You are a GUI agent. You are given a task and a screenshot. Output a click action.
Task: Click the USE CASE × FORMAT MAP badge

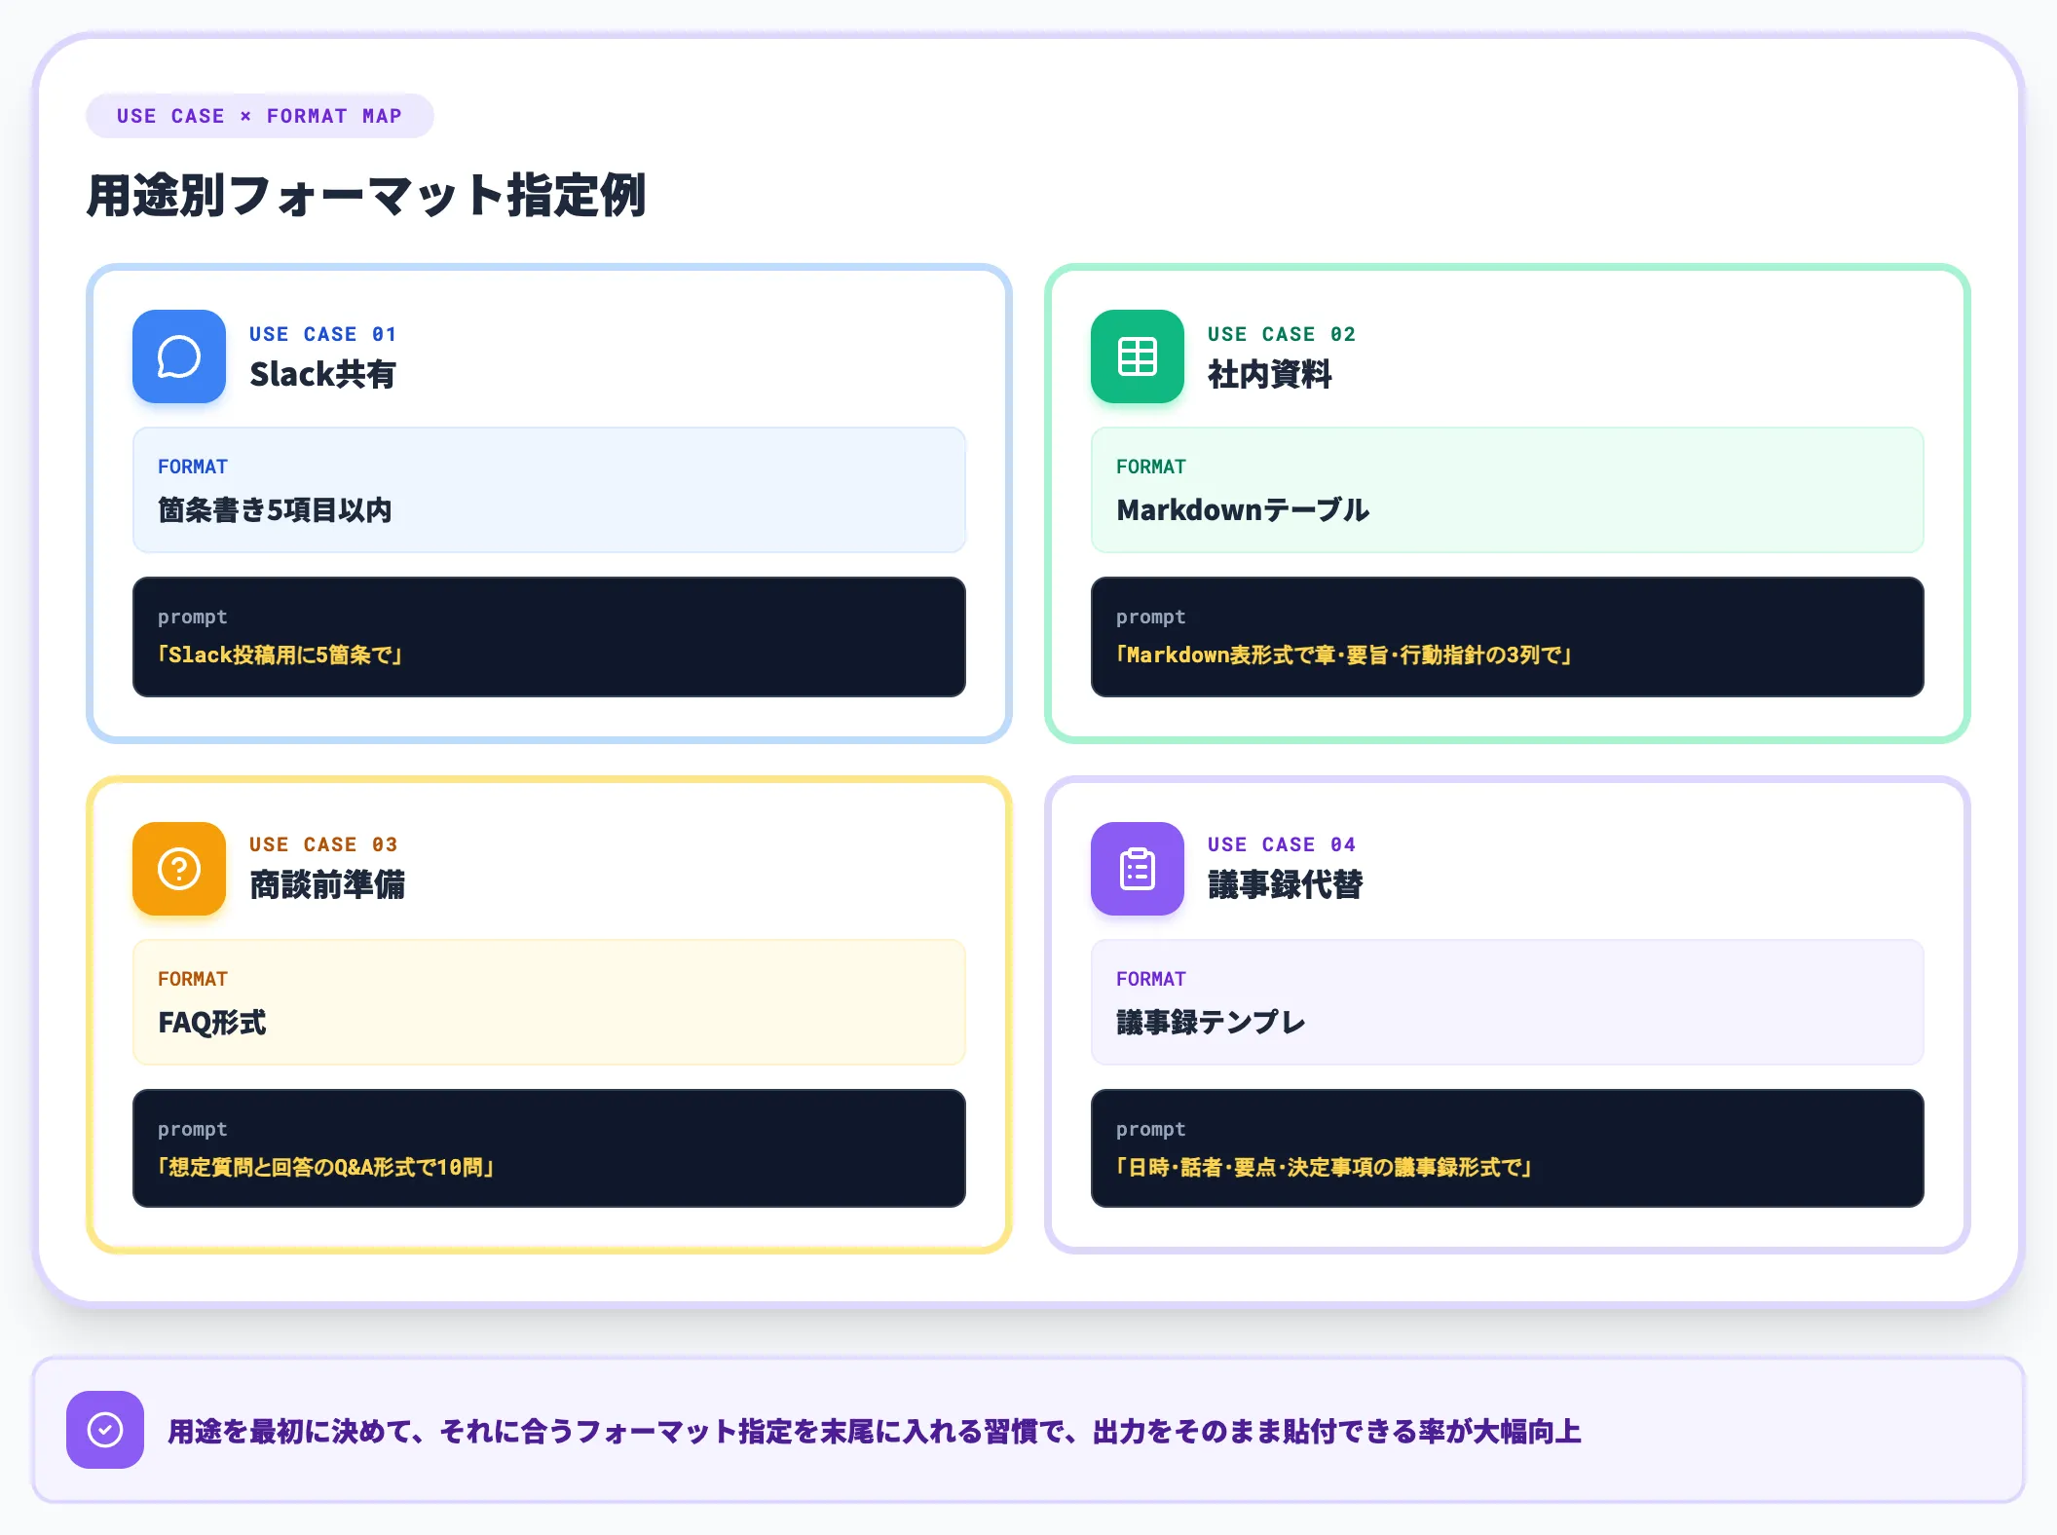(x=259, y=116)
